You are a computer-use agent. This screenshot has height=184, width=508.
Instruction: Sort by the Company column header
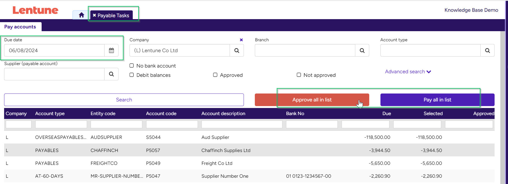tap(16, 113)
